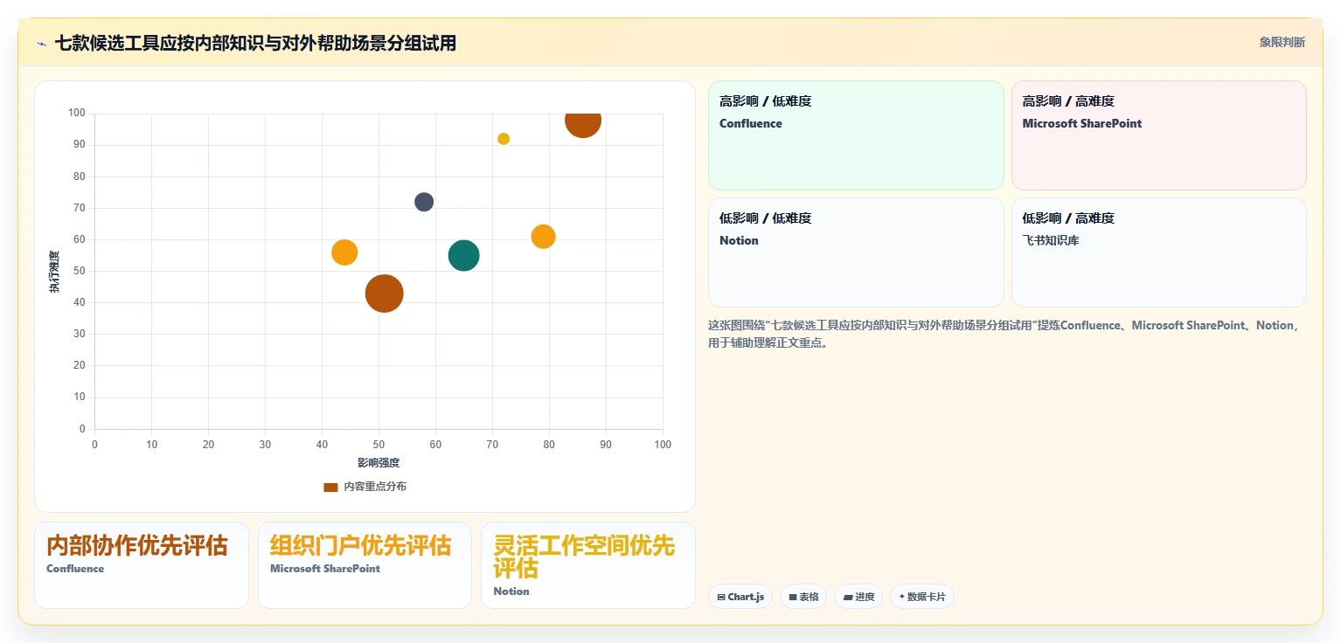Click the card title 七款候选工具应按内部知识…
The image size is (1341, 643).
[x=255, y=43]
